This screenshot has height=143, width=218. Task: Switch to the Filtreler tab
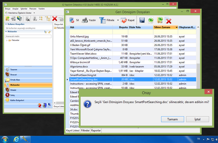[x=85, y=131]
